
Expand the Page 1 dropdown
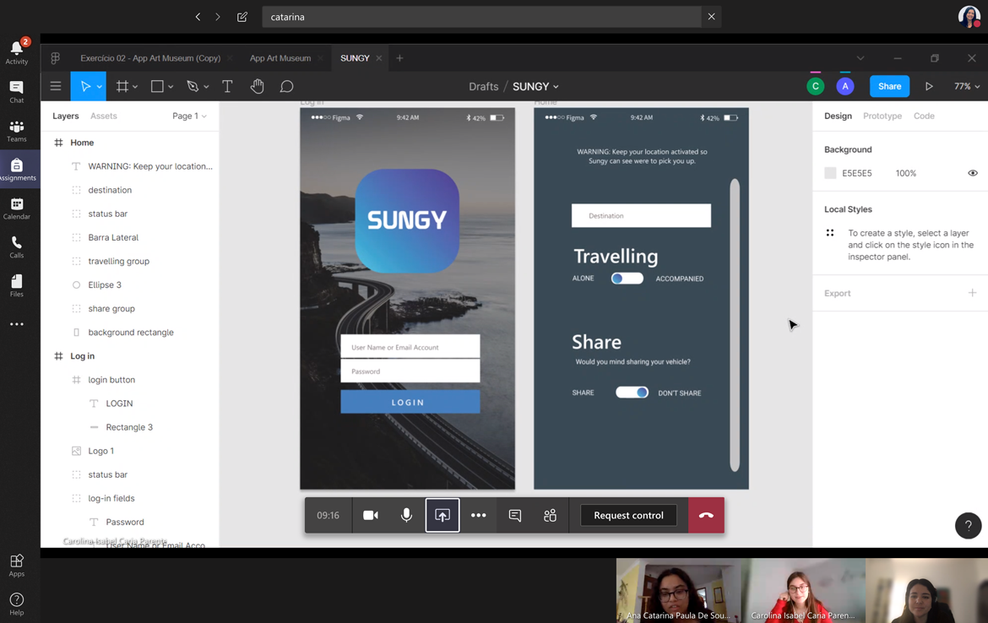pyautogui.click(x=189, y=116)
